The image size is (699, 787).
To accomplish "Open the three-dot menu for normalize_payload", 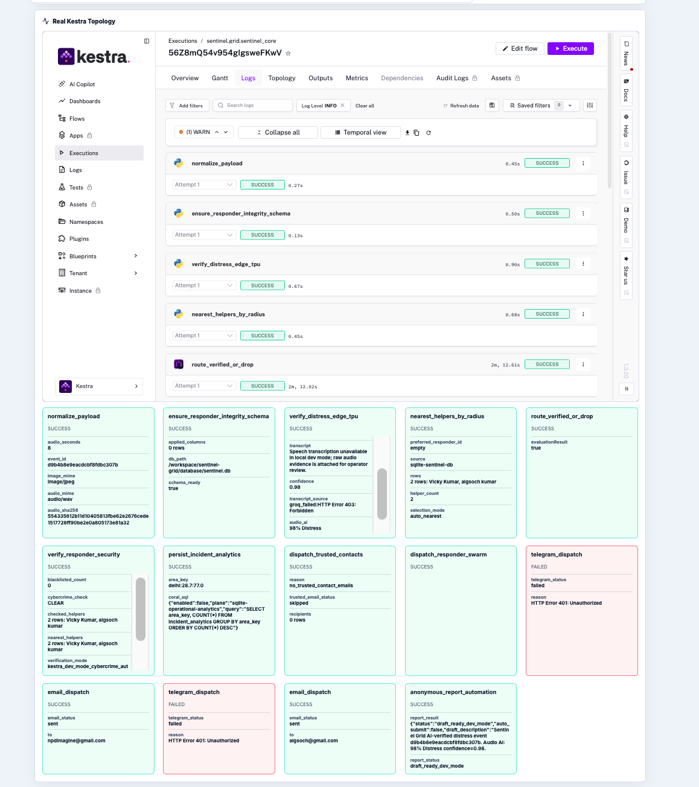I will point(583,163).
